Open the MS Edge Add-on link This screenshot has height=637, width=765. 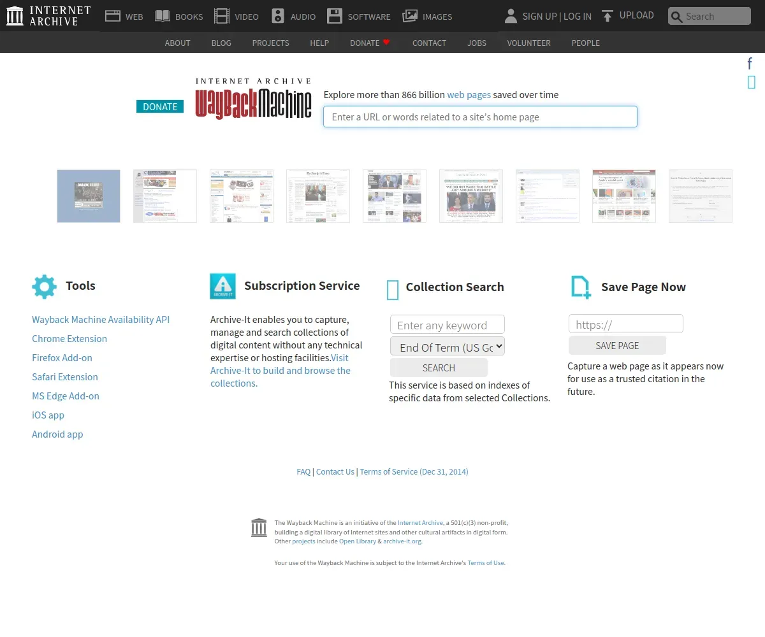(x=66, y=396)
